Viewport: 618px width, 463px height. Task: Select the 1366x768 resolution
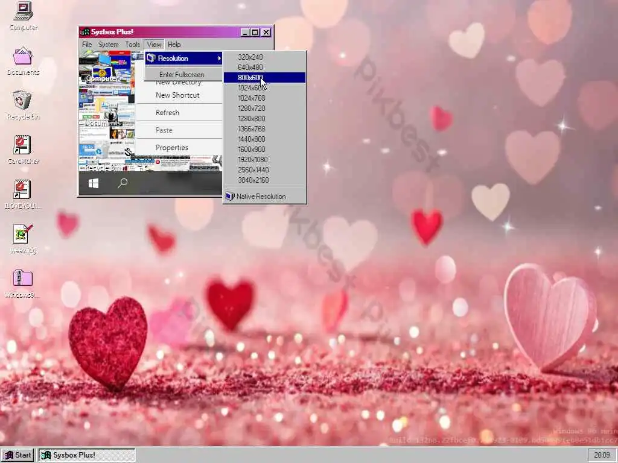pos(264,129)
